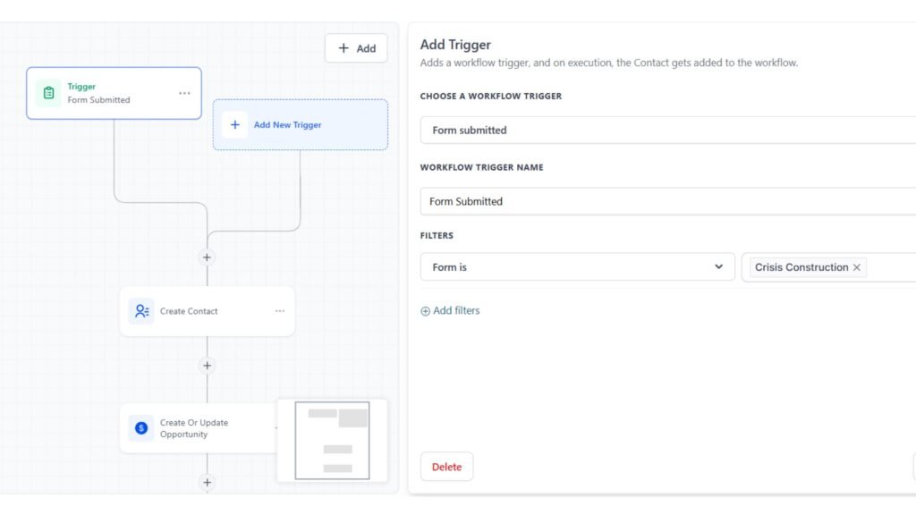Image resolution: width=916 pixels, height=515 pixels.
Task: Select the Create Contact person icon
Action: [x=140, y=310]
